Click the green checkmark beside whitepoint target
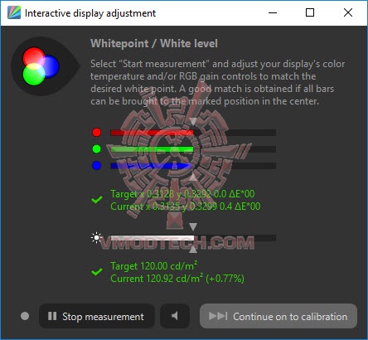368x340 pixels. 97,200
